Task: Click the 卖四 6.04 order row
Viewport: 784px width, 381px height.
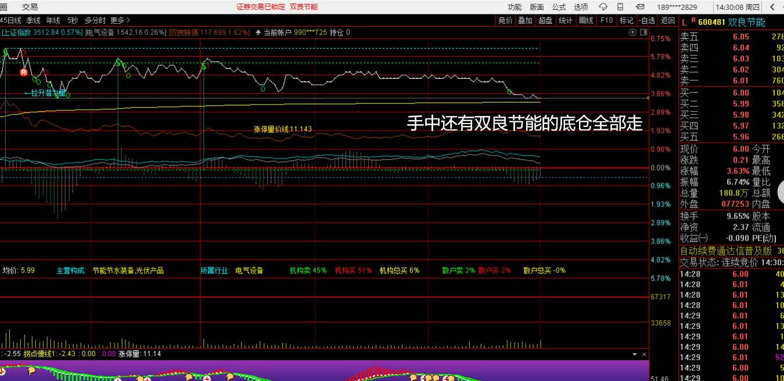Action: pyautogui.click(x=732, y=48)
